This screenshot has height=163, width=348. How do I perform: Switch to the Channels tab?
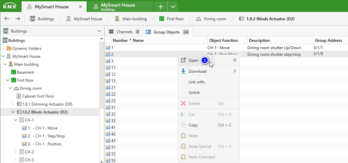click(x=124, y=32)
